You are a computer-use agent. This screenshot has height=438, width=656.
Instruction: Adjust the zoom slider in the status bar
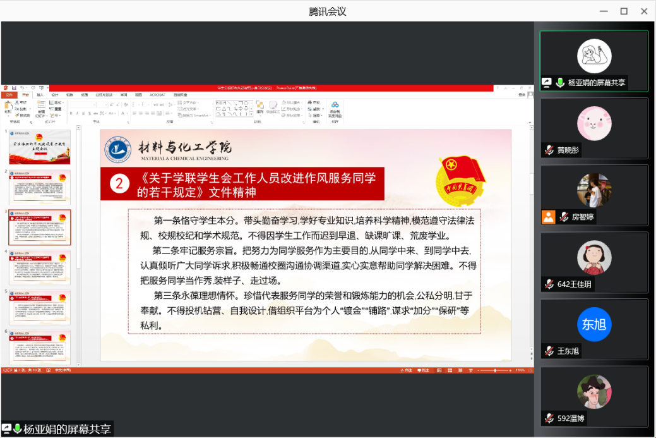tap(495, 370)
